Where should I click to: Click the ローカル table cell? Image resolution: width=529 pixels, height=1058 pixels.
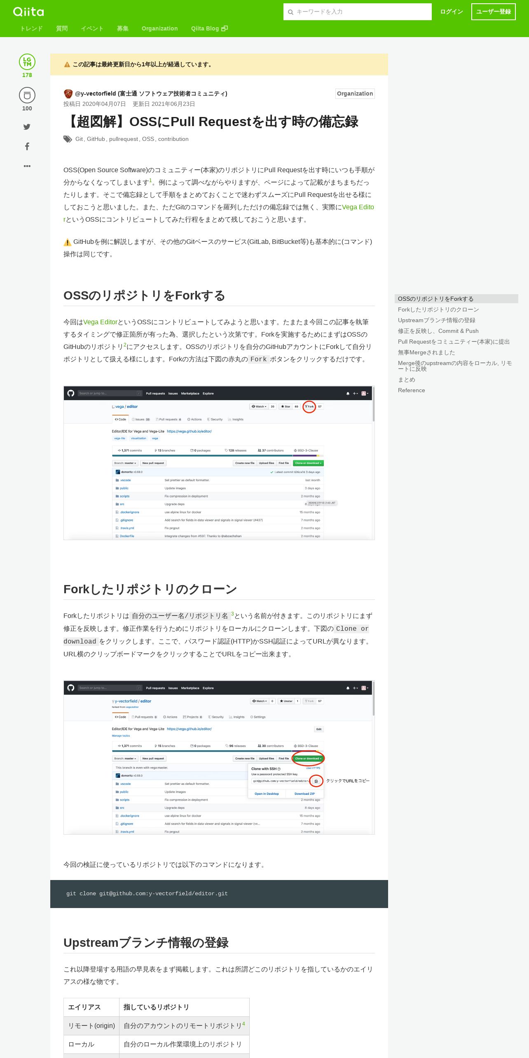pos(91,1044)
